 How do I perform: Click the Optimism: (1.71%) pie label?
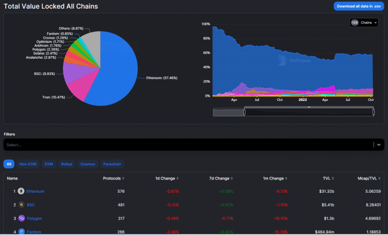pos(50,41)
